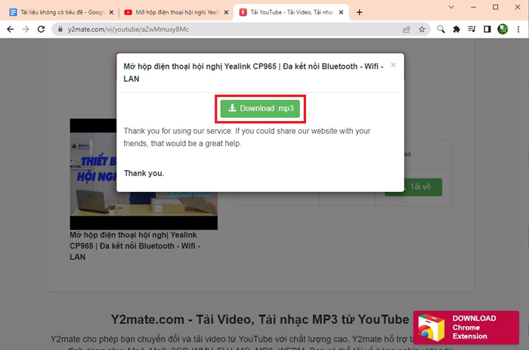The height and width of the screenshot is (350, 529).
Task: Click the green Download .mp3 button
Action: point(260,109)
